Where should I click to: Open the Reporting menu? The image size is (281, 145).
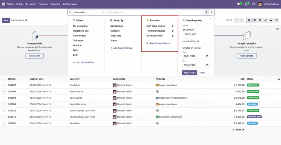coord(55,4)
